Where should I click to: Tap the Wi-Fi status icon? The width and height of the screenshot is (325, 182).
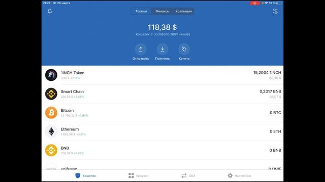click(x=266, y=3)
